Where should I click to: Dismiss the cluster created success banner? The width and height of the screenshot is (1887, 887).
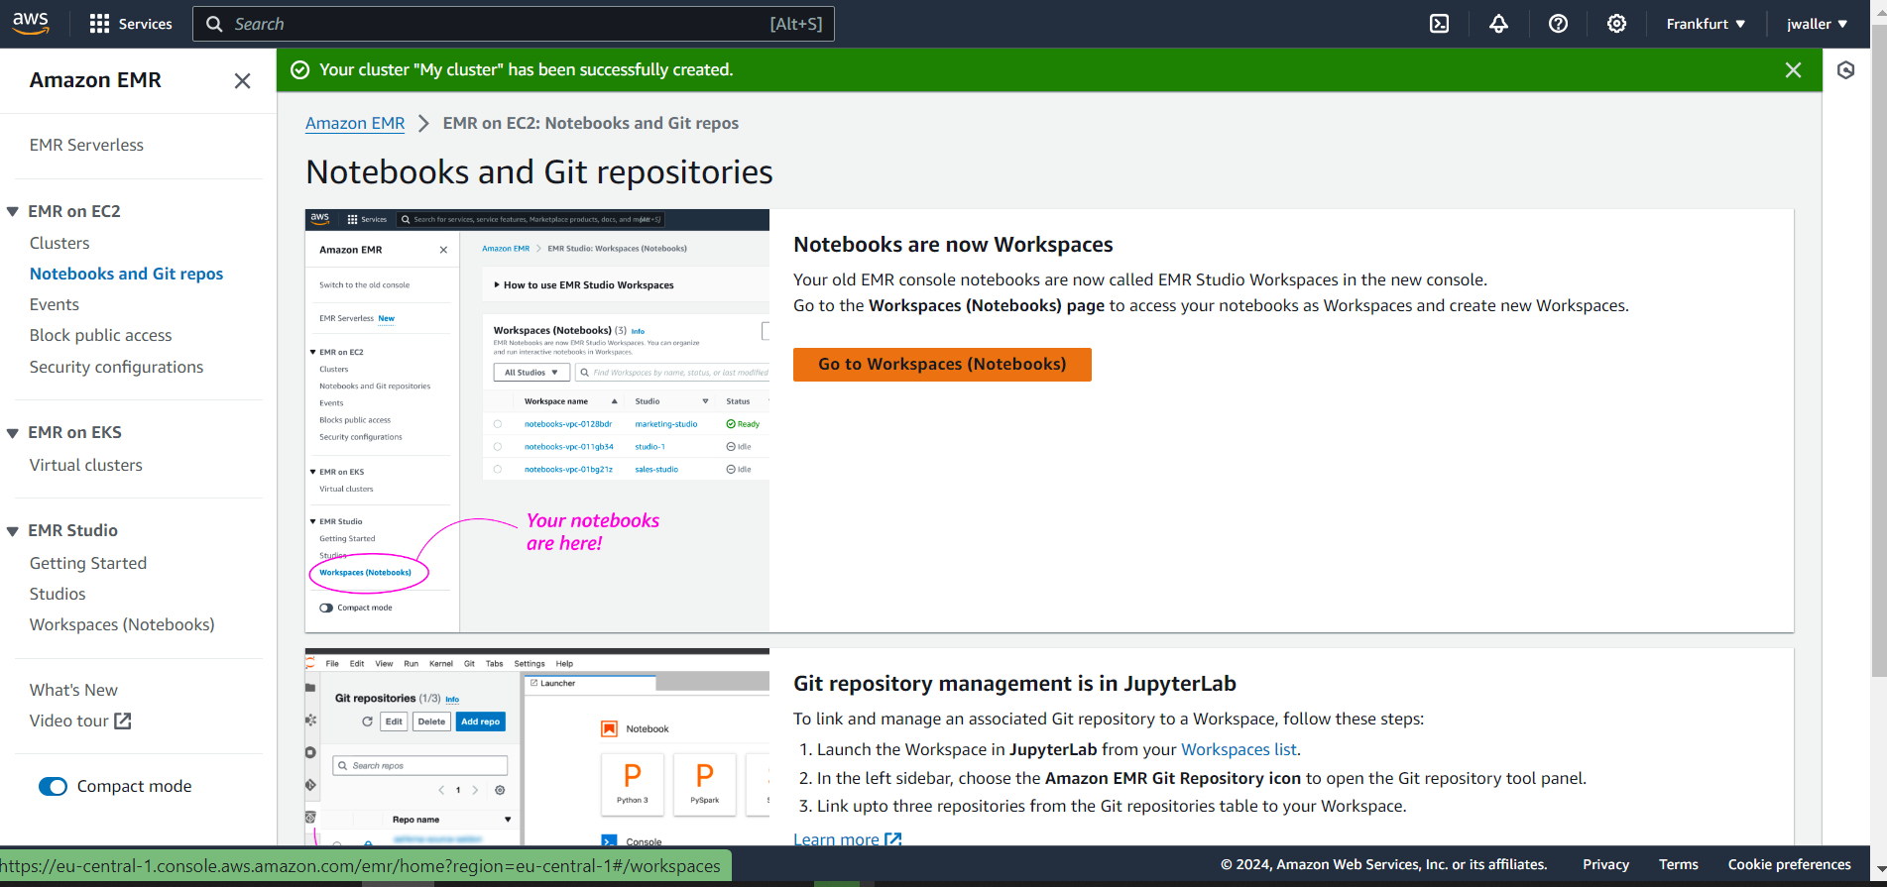coord(1793,70)
